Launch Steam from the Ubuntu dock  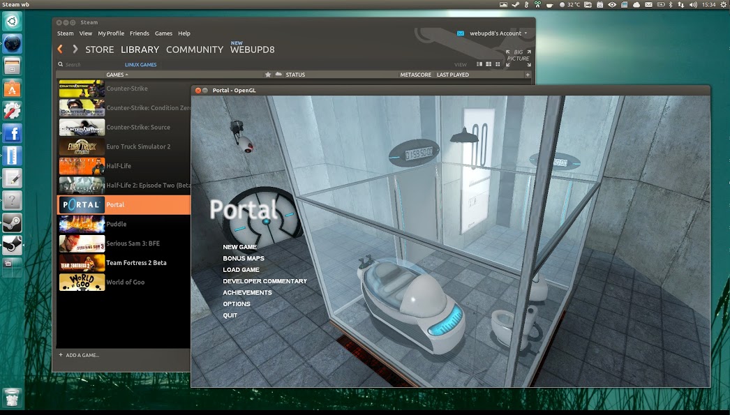pos(13,223)
